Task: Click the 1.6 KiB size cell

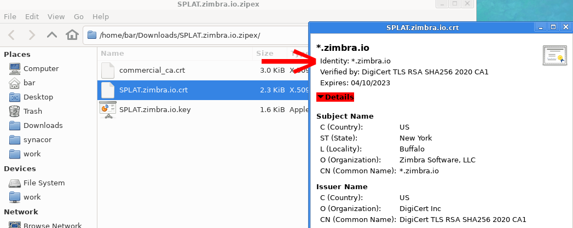Action: click(x=272, y=109)
